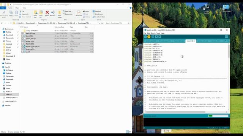Click Data (D:) in the breadcrumb path

(20, 23)
